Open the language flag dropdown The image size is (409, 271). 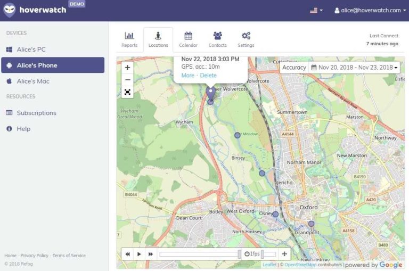pos(316,10)
